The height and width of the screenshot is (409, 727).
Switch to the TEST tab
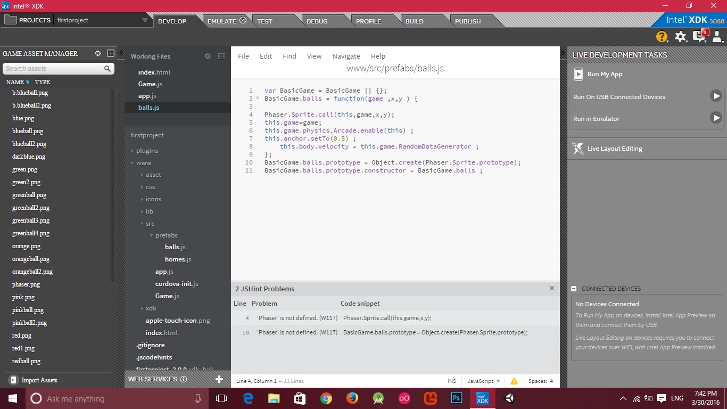265,21
